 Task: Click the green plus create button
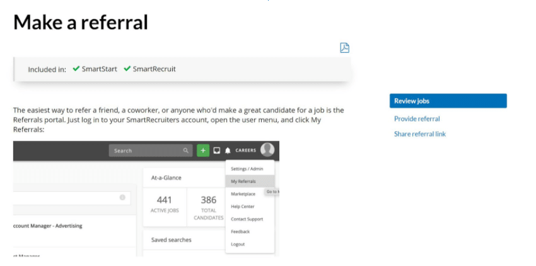(x=203, y=150)
